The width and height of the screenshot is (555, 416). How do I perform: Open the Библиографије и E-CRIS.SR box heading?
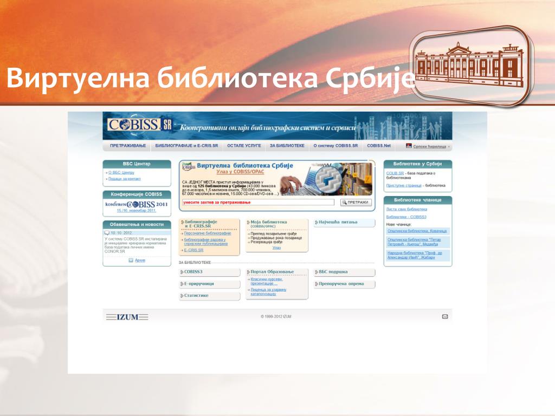201,224
